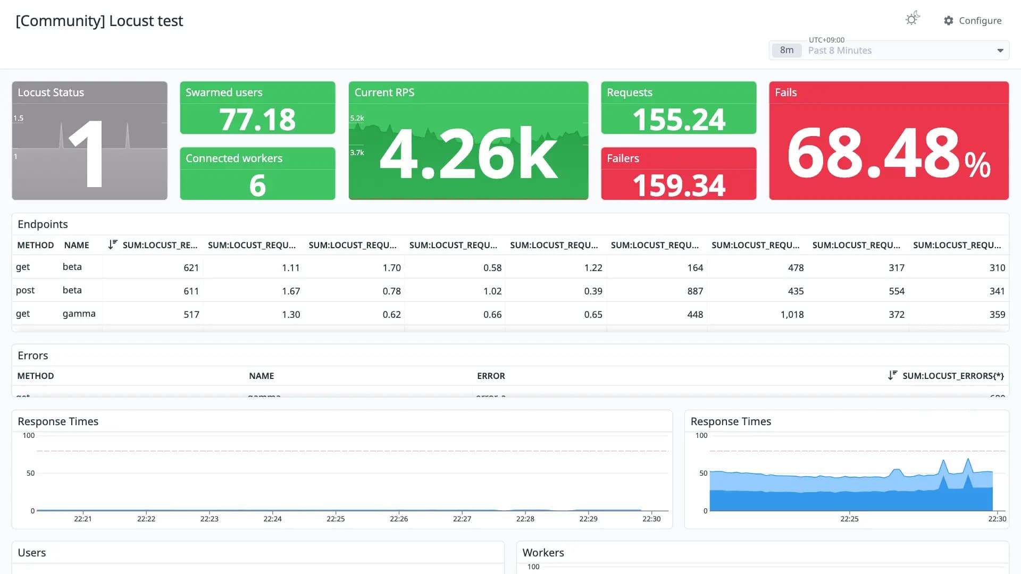Open the Locust Status widget

click(89, 141)
